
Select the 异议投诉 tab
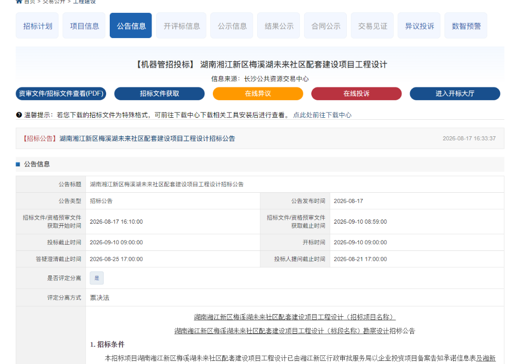pos(419,26)
